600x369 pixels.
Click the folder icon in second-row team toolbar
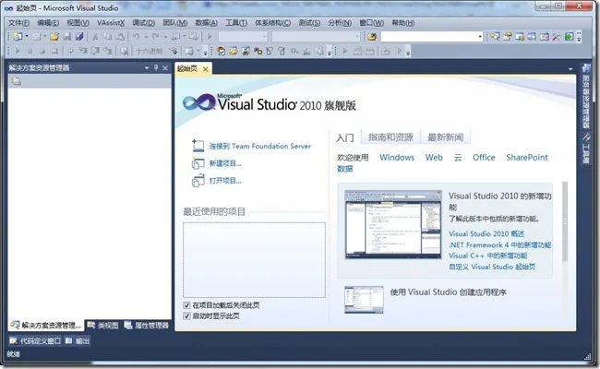pos(233,51)
